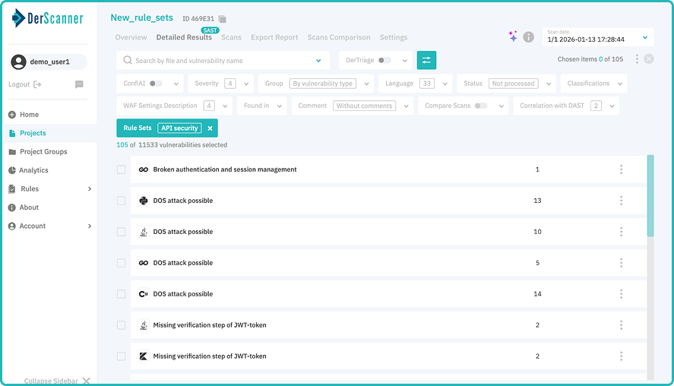Copy the project ID 469E31
Image resolution: width=674 pixels, height=386 pixels.
click(222, 19)
